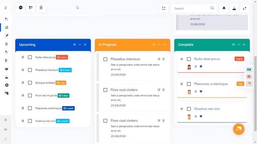Click the Urgent label badge
257x144 pixels.
(x=239, y=59)
